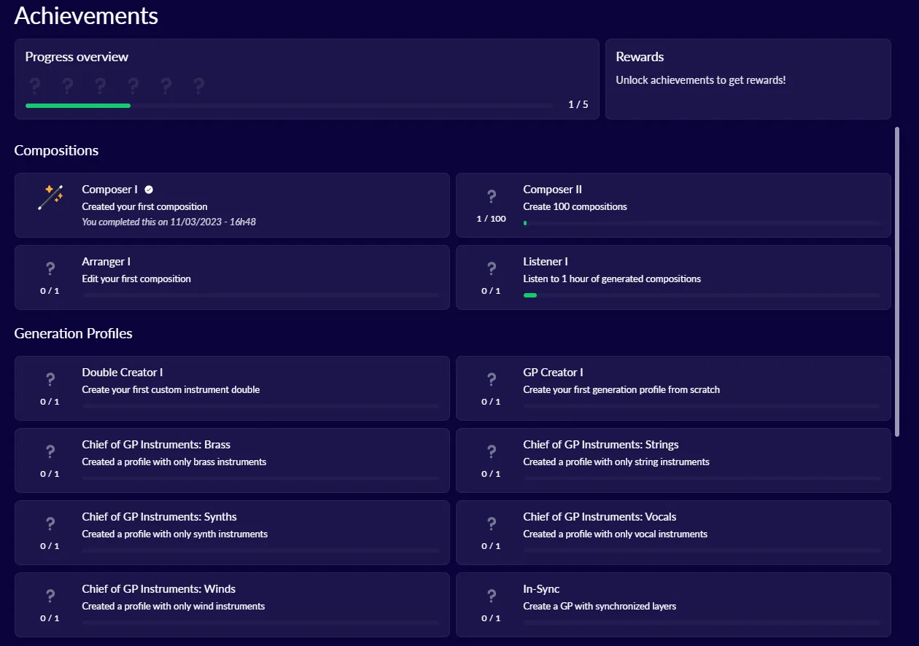Click the Generation Profiles section heading

click(x=74, y=334)
